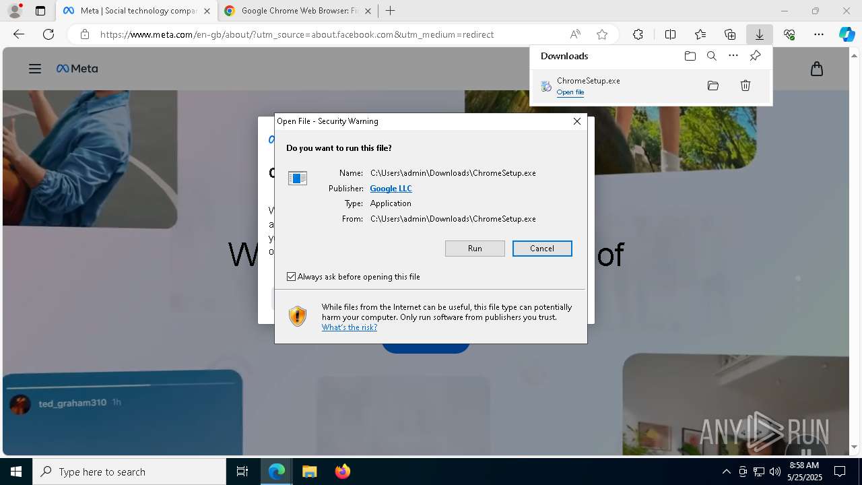Launch Firefox from taskbar
Viewport: 862px width, 485px height.
pyautogui.click(x=342, y=472)
